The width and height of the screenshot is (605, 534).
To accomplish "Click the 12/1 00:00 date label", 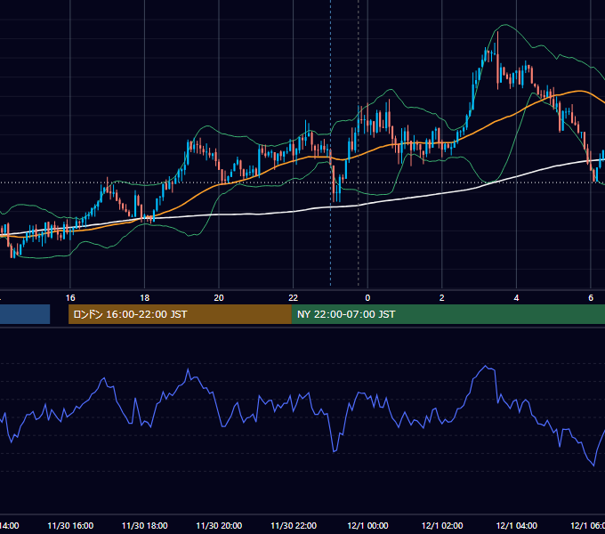I will pyautogui.click(x=367, y=525).
